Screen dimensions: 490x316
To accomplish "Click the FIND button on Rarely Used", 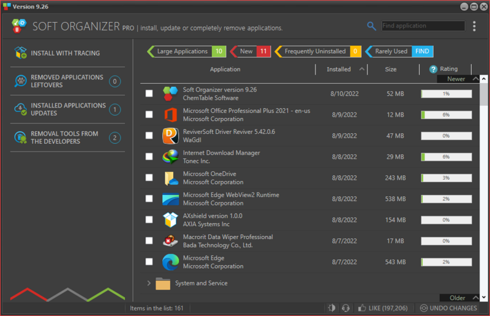I will point(422,51).
